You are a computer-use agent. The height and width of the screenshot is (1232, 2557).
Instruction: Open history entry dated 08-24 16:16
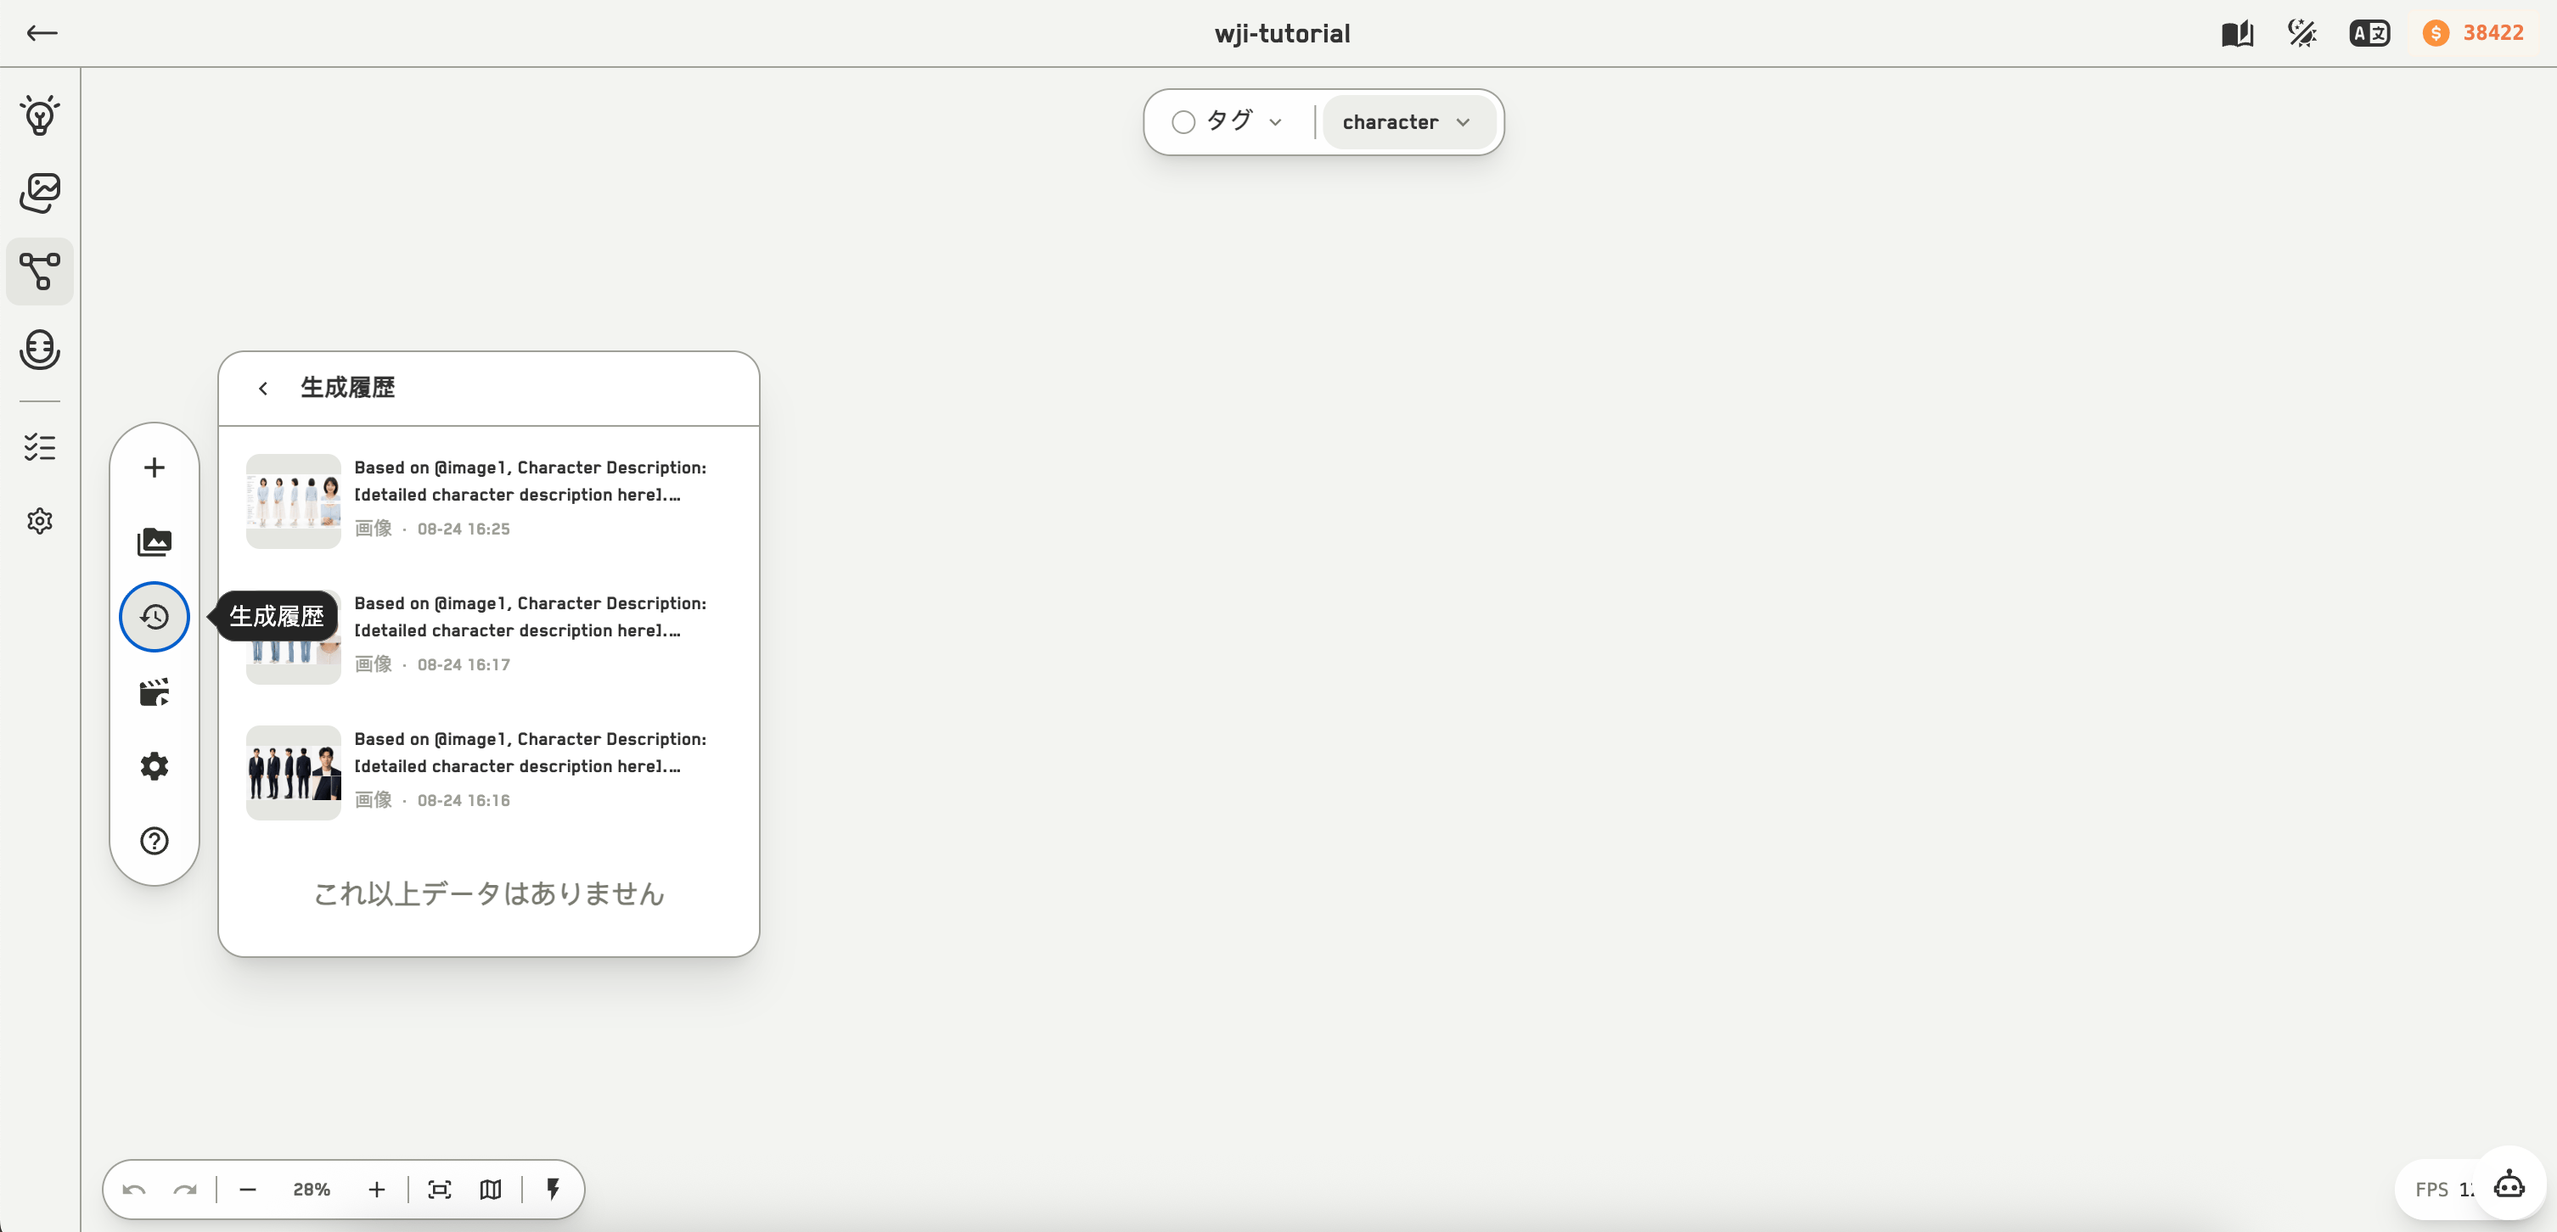pos(488,773)
